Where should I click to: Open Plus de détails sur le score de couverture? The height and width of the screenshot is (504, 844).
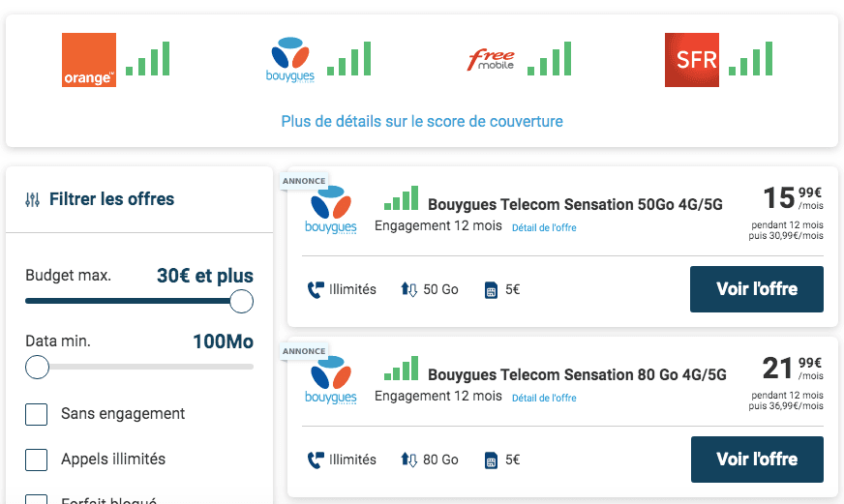pos(422,121)
